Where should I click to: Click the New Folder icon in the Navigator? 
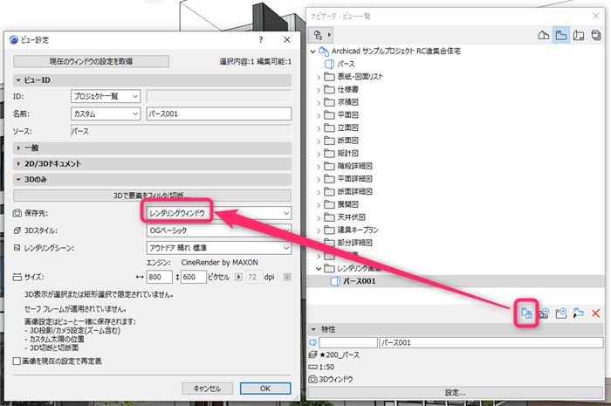coord(561,313)
